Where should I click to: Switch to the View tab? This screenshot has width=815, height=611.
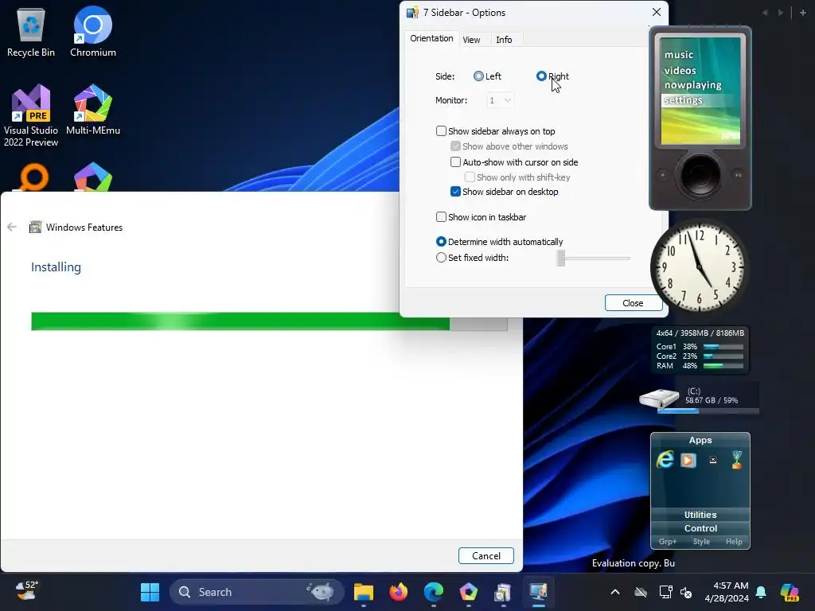[471, 40]
